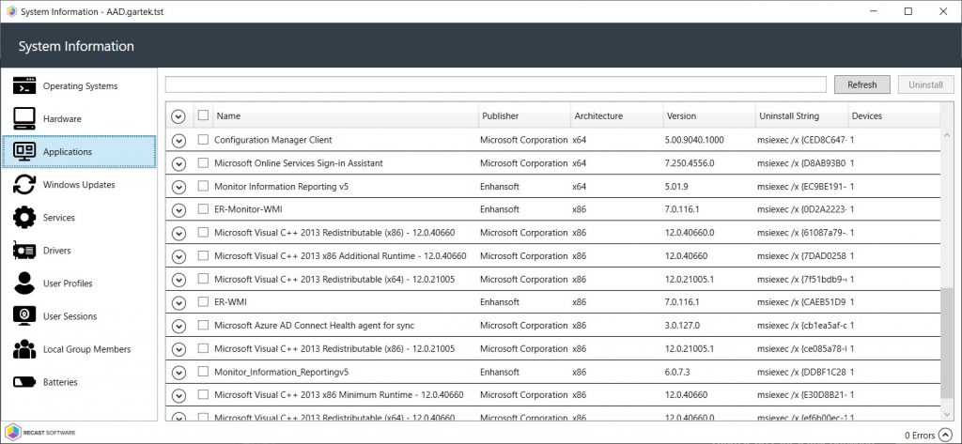
Task: Expand the ER-Monitor-WMI row
Action: tap(178, 209)
